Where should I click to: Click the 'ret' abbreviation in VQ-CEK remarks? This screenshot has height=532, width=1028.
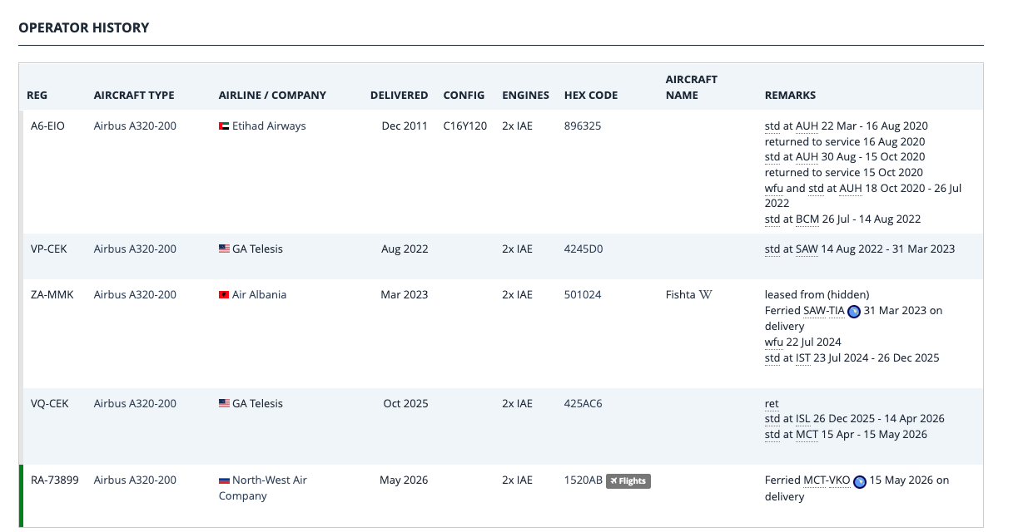772,404
